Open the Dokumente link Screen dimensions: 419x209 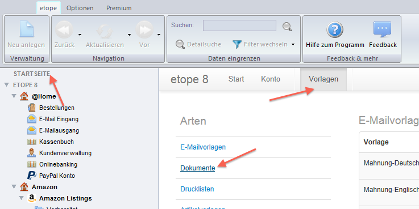pos(197,168)
